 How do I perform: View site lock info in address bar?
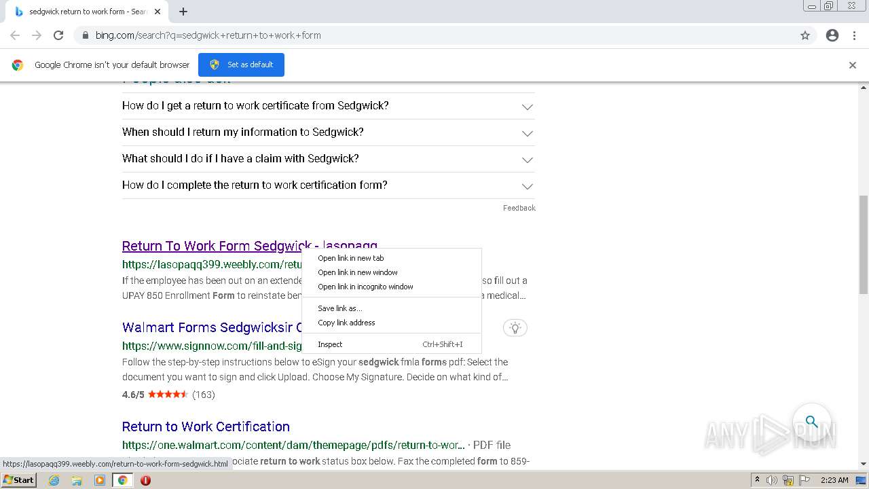pos(86,35)
